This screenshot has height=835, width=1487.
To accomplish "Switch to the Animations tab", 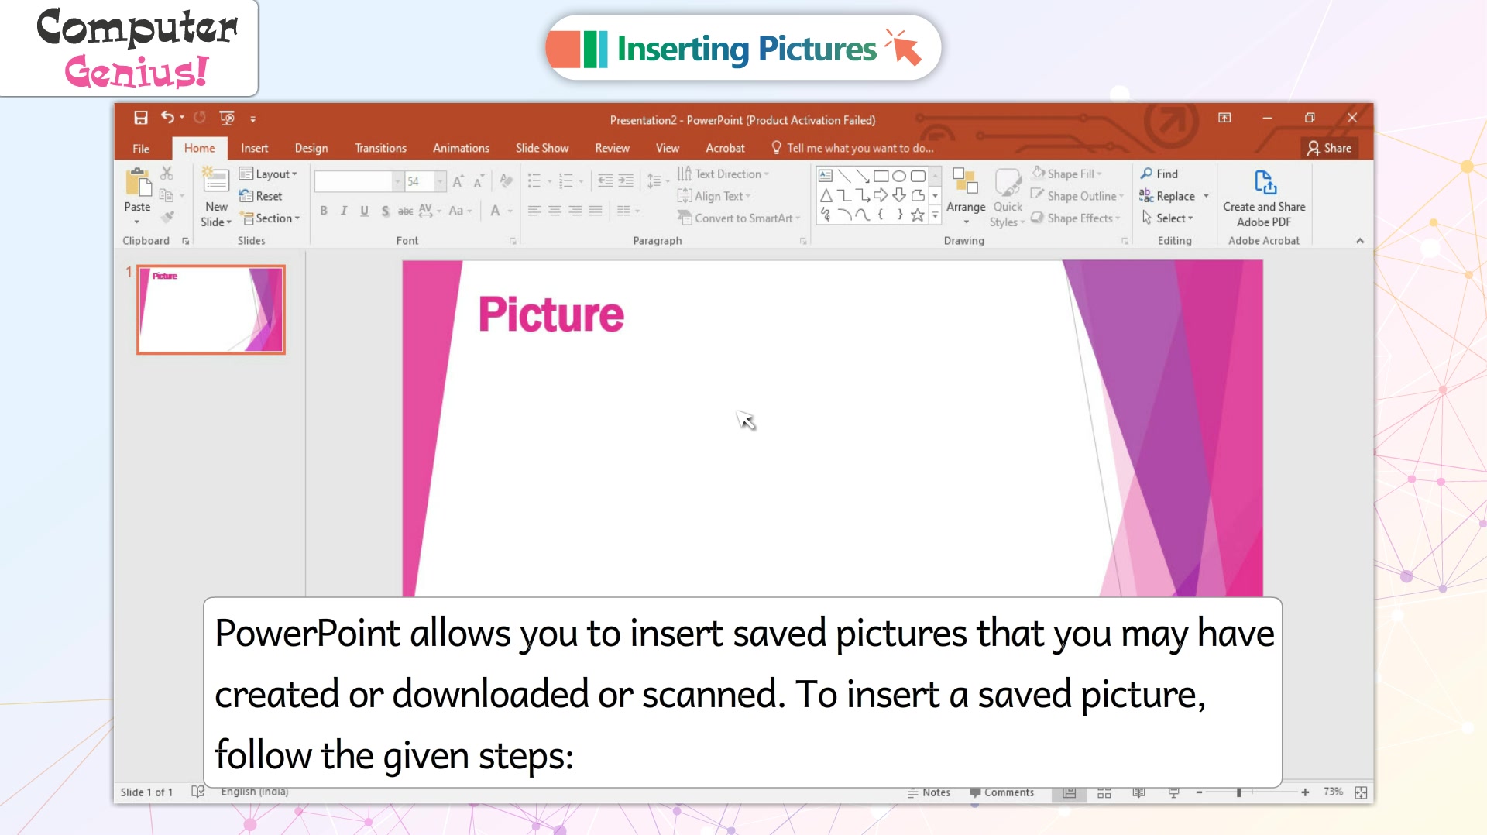I will (x=461, y=148).
